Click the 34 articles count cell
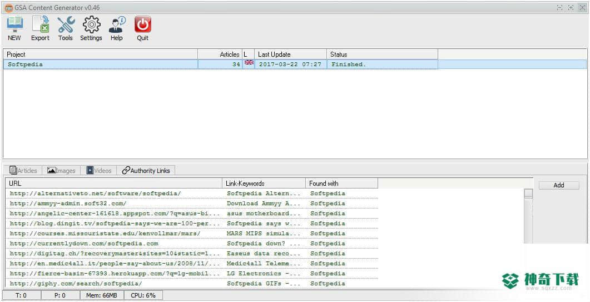 [x=220, y=65]
